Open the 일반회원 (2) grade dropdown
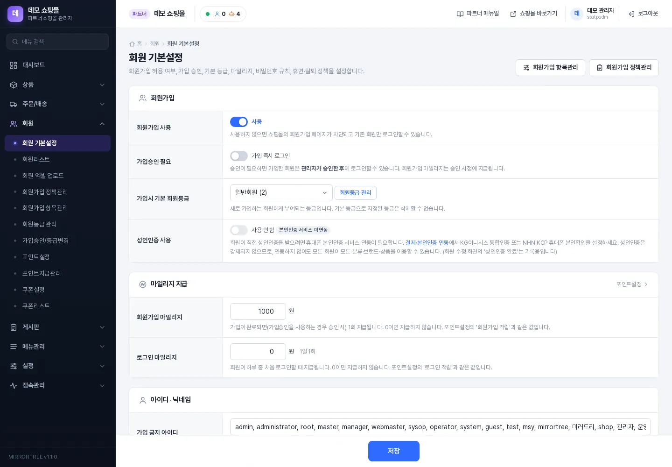The width and height of the screenshot is (672, 467). tap(281, 193)
